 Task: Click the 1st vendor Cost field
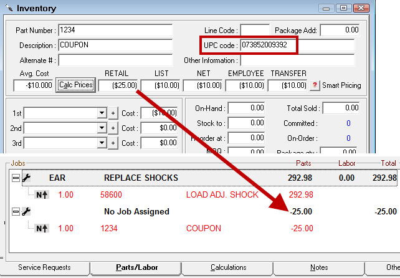pyautogui.click(x=159, y=113)
